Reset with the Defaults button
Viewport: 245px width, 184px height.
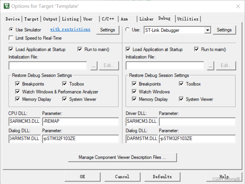(162, 177)
